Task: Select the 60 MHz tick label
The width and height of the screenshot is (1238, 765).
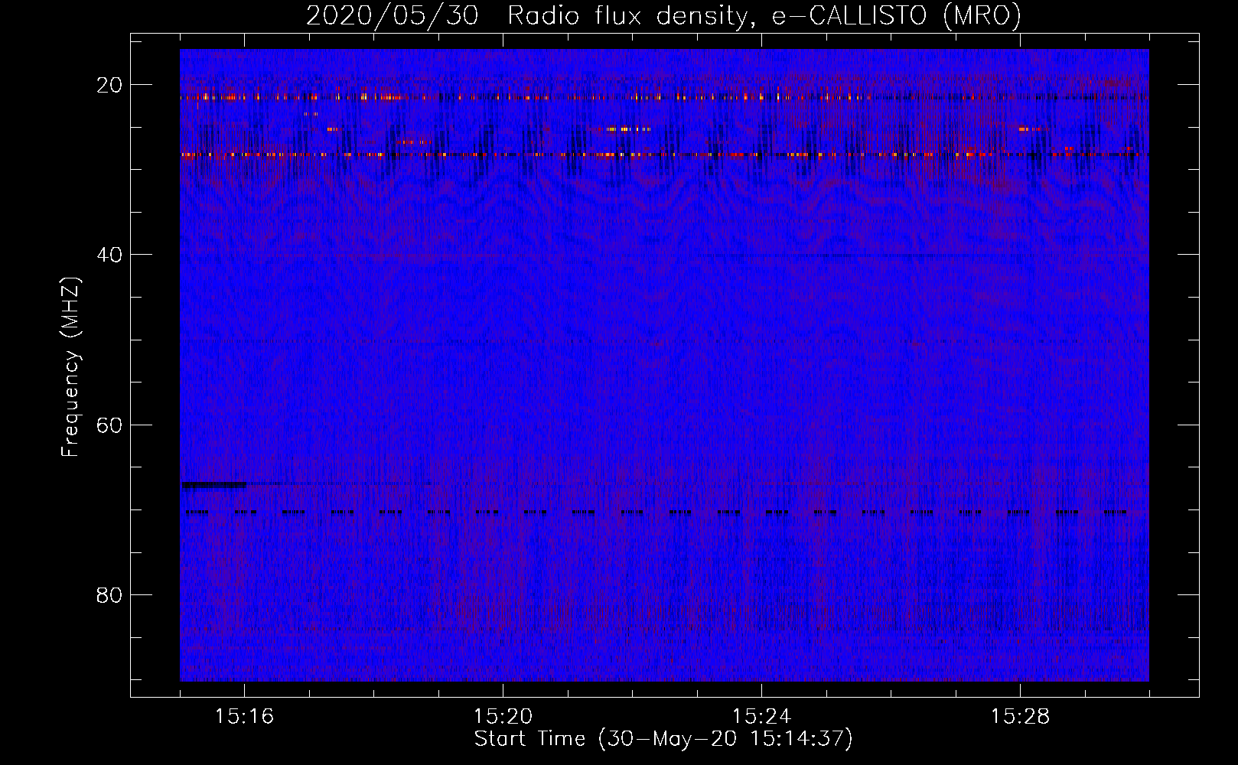Action: coord(109,425)
